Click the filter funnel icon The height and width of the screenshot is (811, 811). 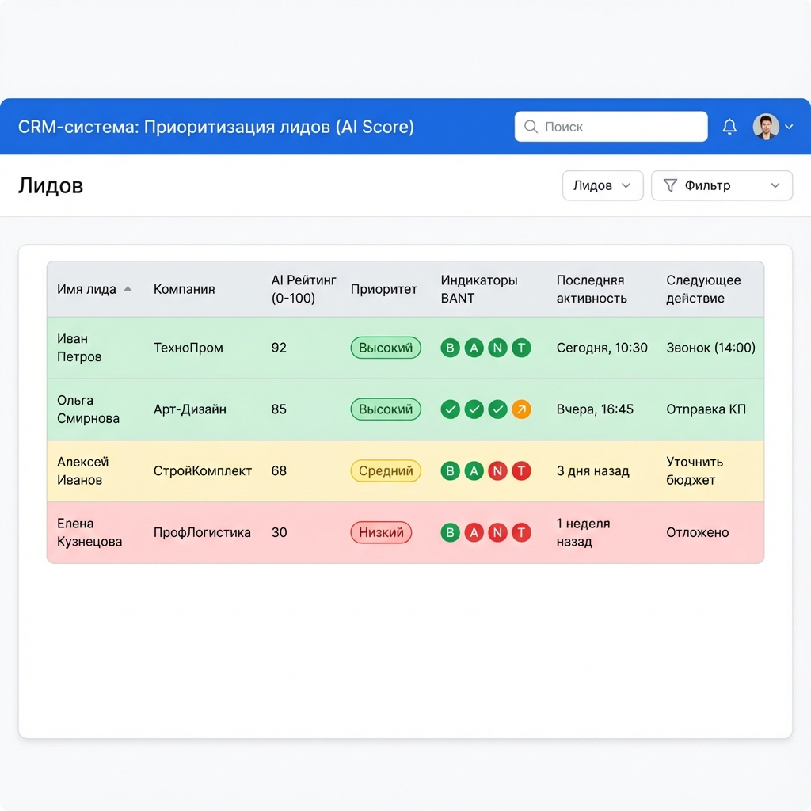(x=670, y=185)
